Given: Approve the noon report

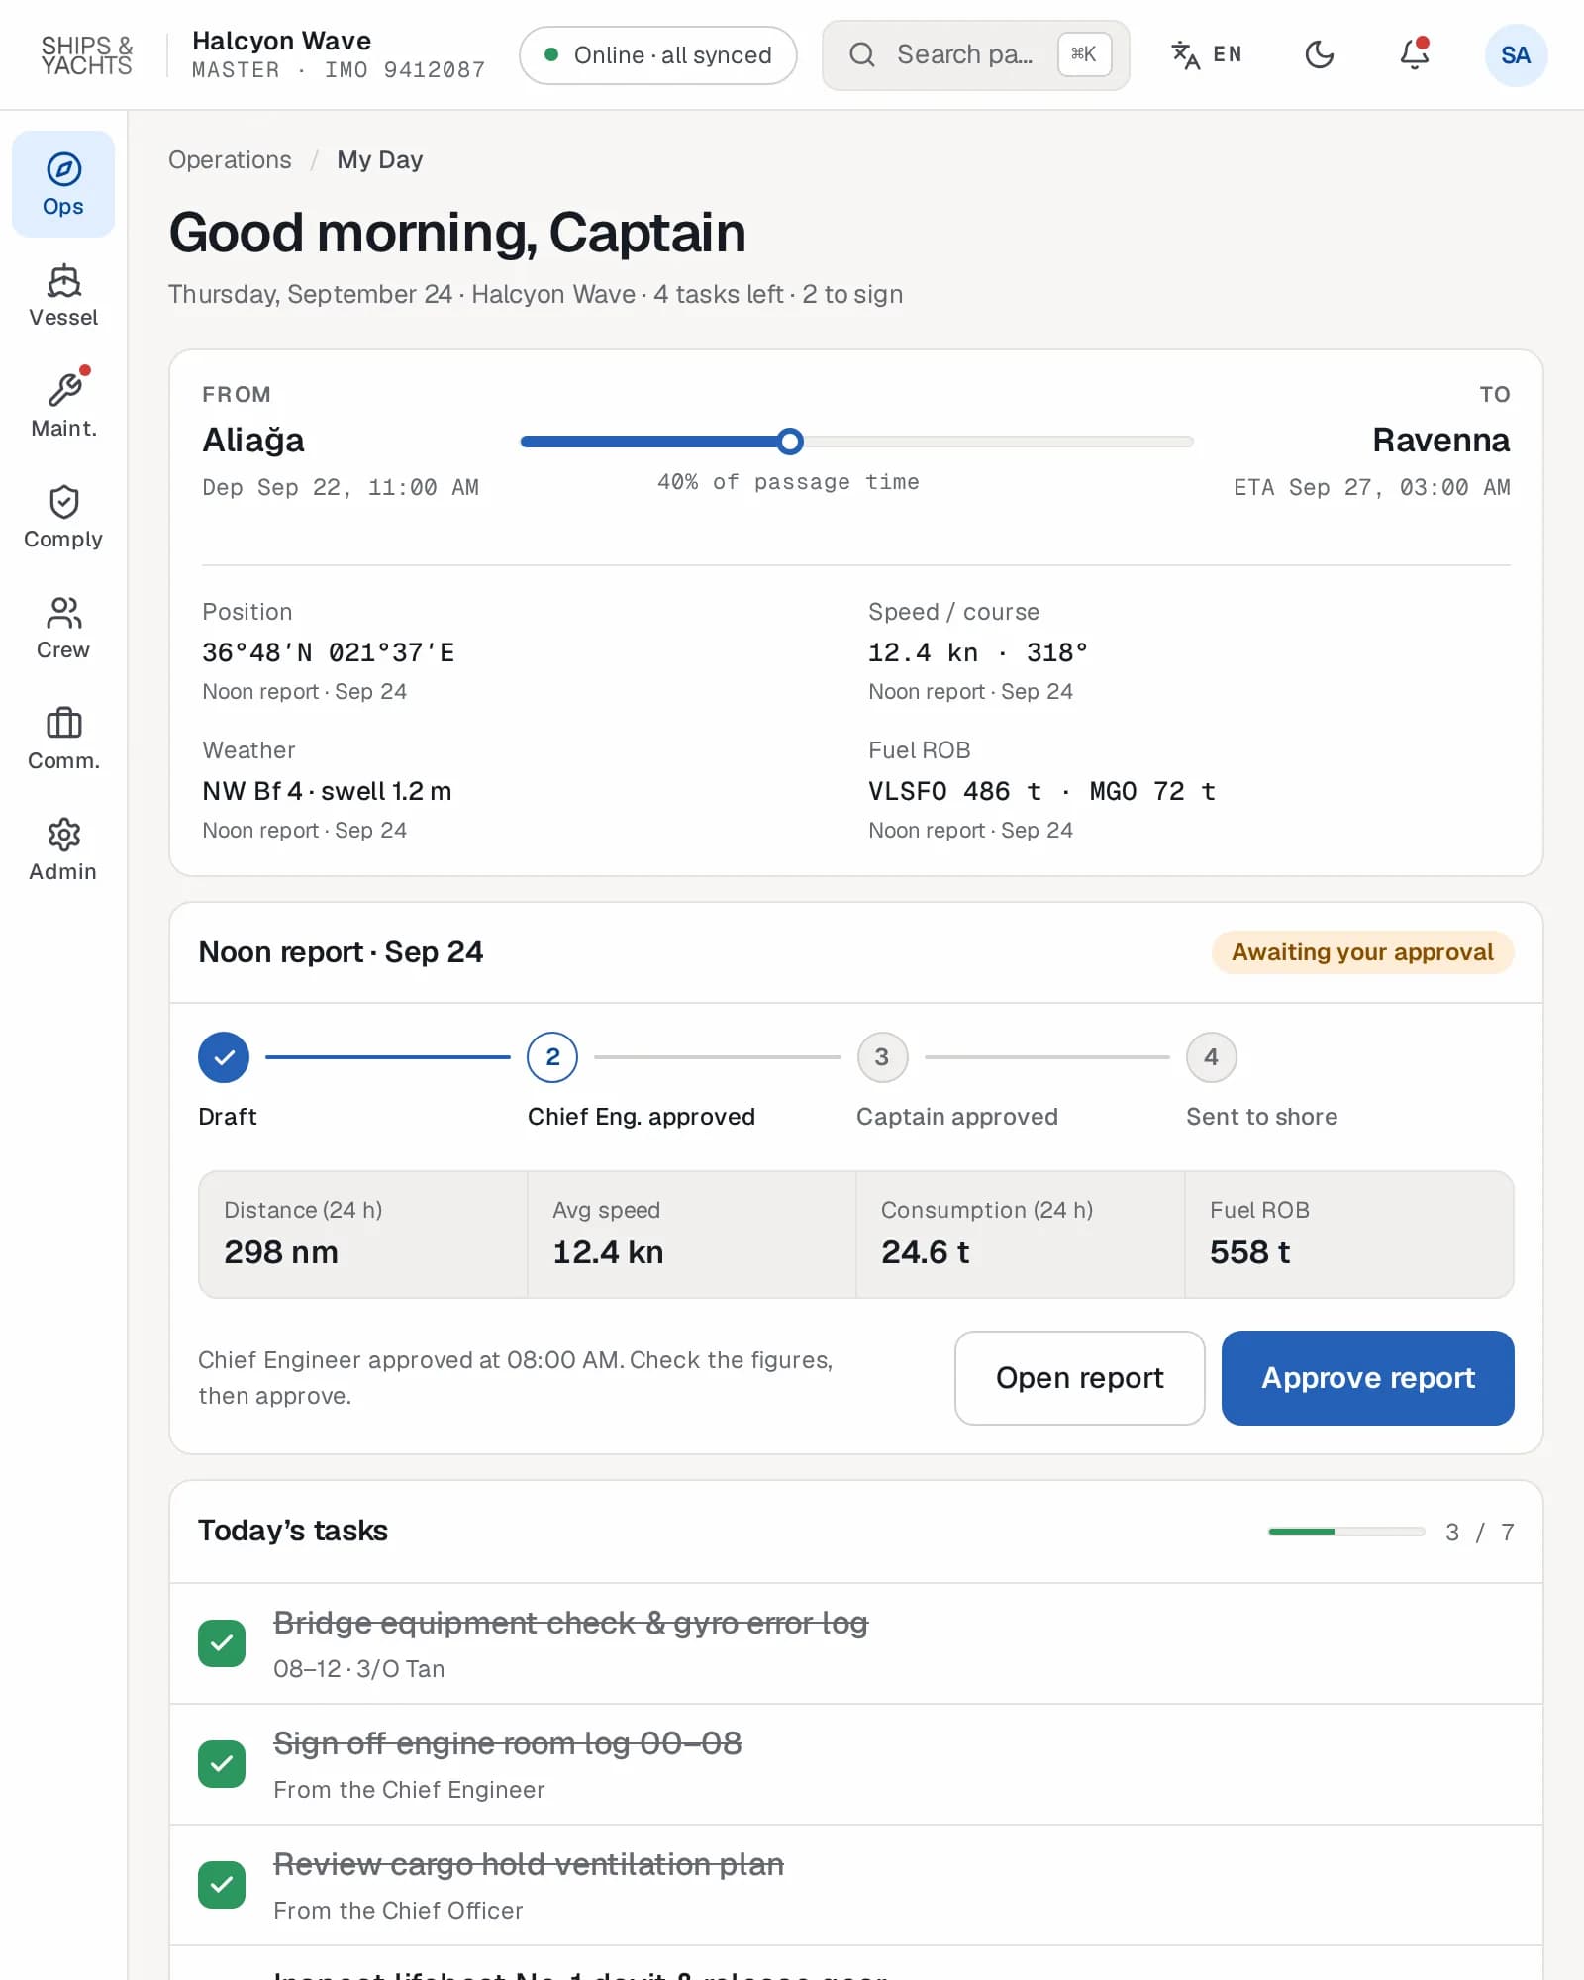Looking at the screenshot, I should pos(1367,1378).
